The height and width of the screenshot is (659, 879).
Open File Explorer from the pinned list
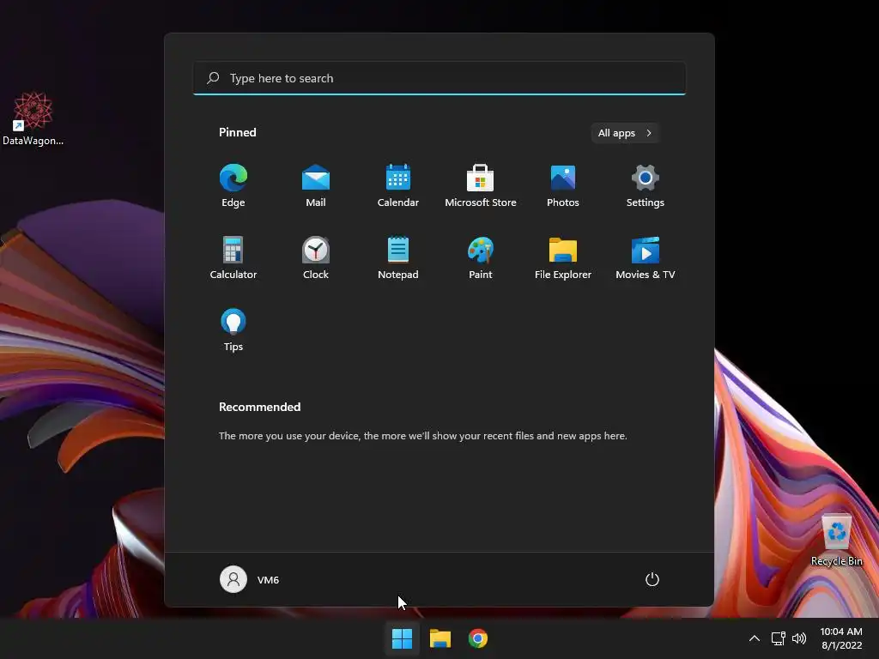click(x=563, y=257)
